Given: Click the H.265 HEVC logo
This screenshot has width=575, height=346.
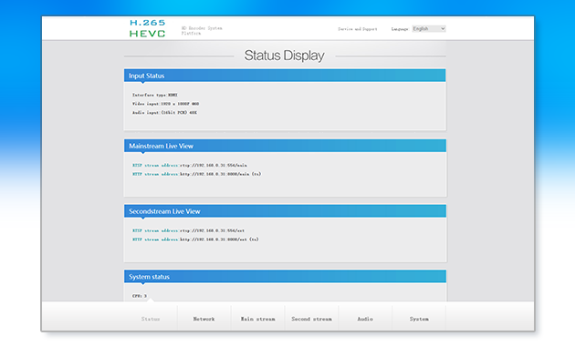Looking at the screenshot, I should tap(148, 28).
